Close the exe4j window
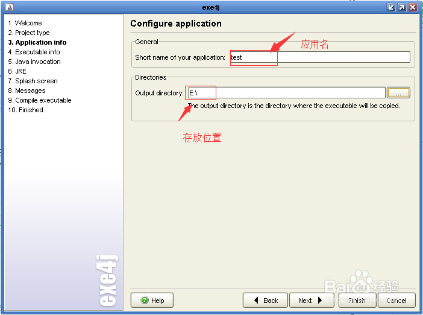This screenshot has width=423, height=315. (413, 7)
